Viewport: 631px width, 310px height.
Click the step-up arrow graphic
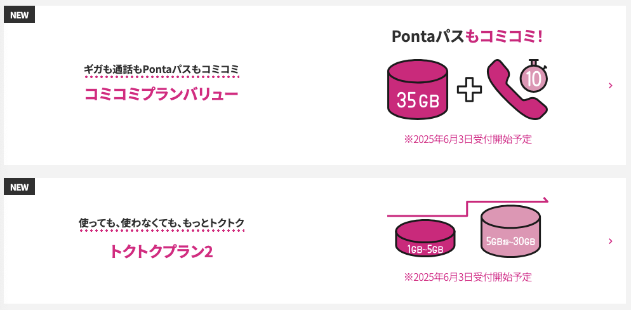click(x=468, y=207)
